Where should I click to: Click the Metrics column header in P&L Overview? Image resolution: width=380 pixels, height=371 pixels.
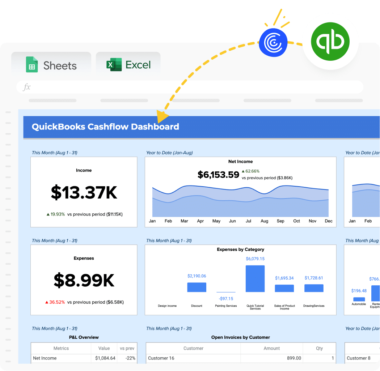(x=61, y=348)
